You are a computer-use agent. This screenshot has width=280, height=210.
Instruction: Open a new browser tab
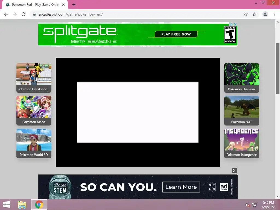point(74,5)
